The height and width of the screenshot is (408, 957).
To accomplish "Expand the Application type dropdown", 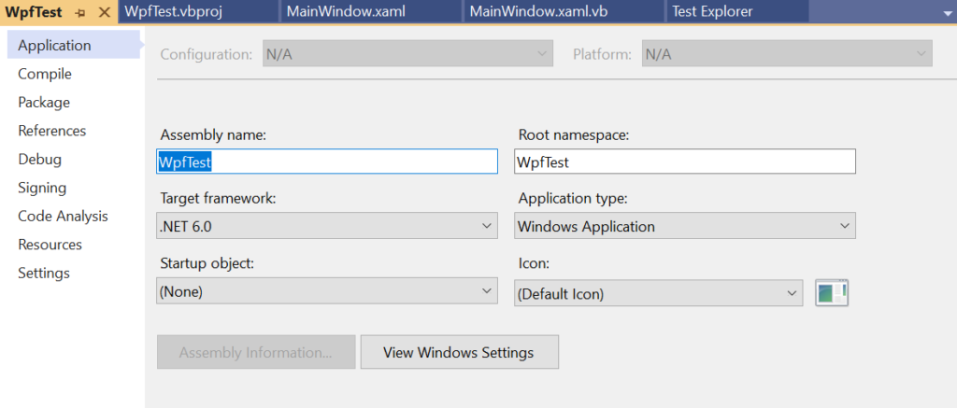I will (685, 226).
